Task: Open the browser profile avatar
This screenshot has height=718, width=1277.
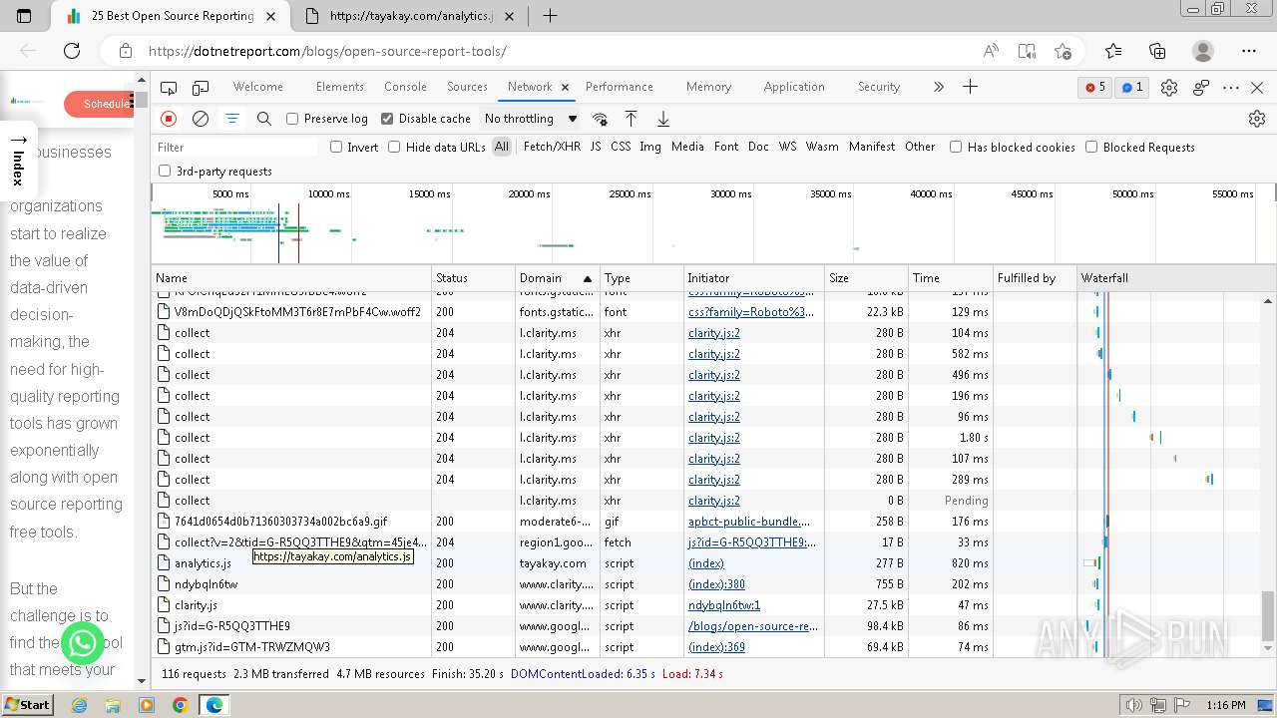Action: coord(1203,51)
